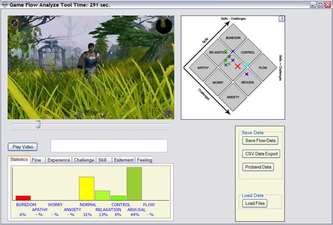
Task: Click the red BOREDOM bar in chart
Action: pos(23,198)
